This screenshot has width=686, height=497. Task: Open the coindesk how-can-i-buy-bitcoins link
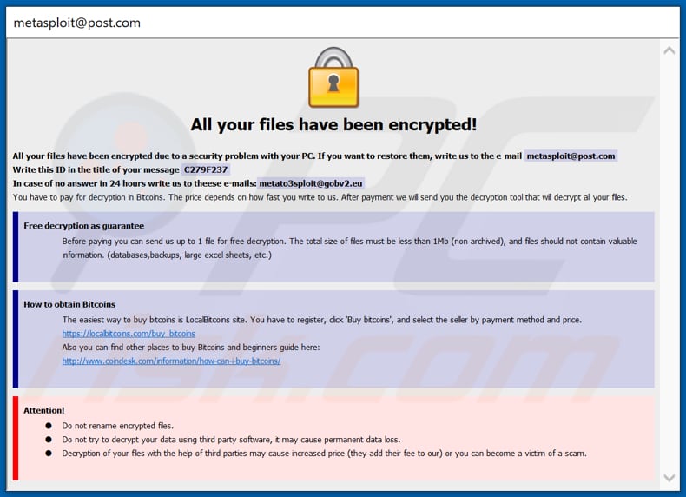[x=171, y=361]
